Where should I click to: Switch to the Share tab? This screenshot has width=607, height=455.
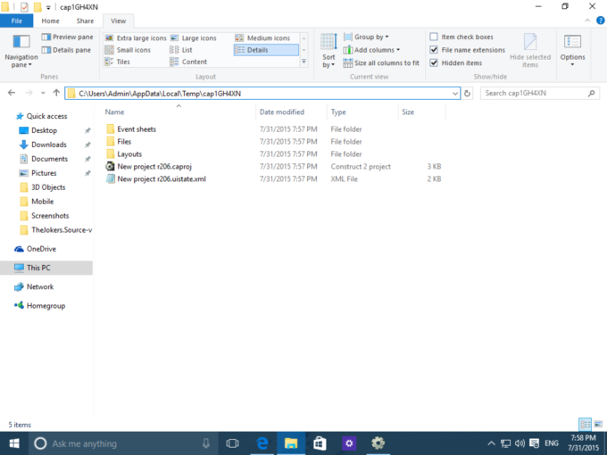pos(85,21)
